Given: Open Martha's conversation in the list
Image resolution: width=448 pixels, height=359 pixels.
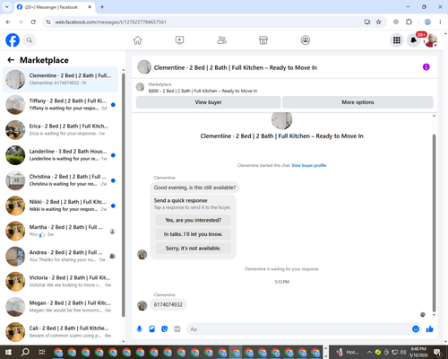Looking at the screenshot, I should click(60, 231).
